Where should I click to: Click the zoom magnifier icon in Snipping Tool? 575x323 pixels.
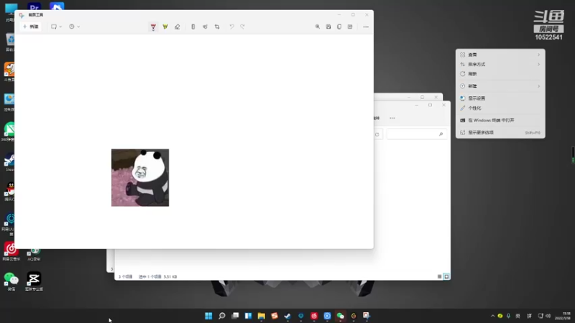[x=318, y=27]
